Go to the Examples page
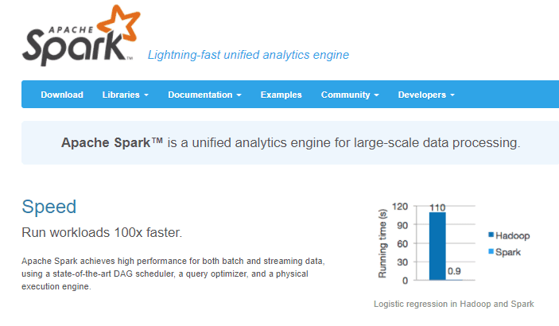 tap(281, 95)
